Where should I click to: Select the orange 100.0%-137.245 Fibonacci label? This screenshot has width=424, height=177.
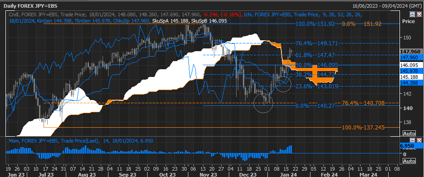point(363,127)
